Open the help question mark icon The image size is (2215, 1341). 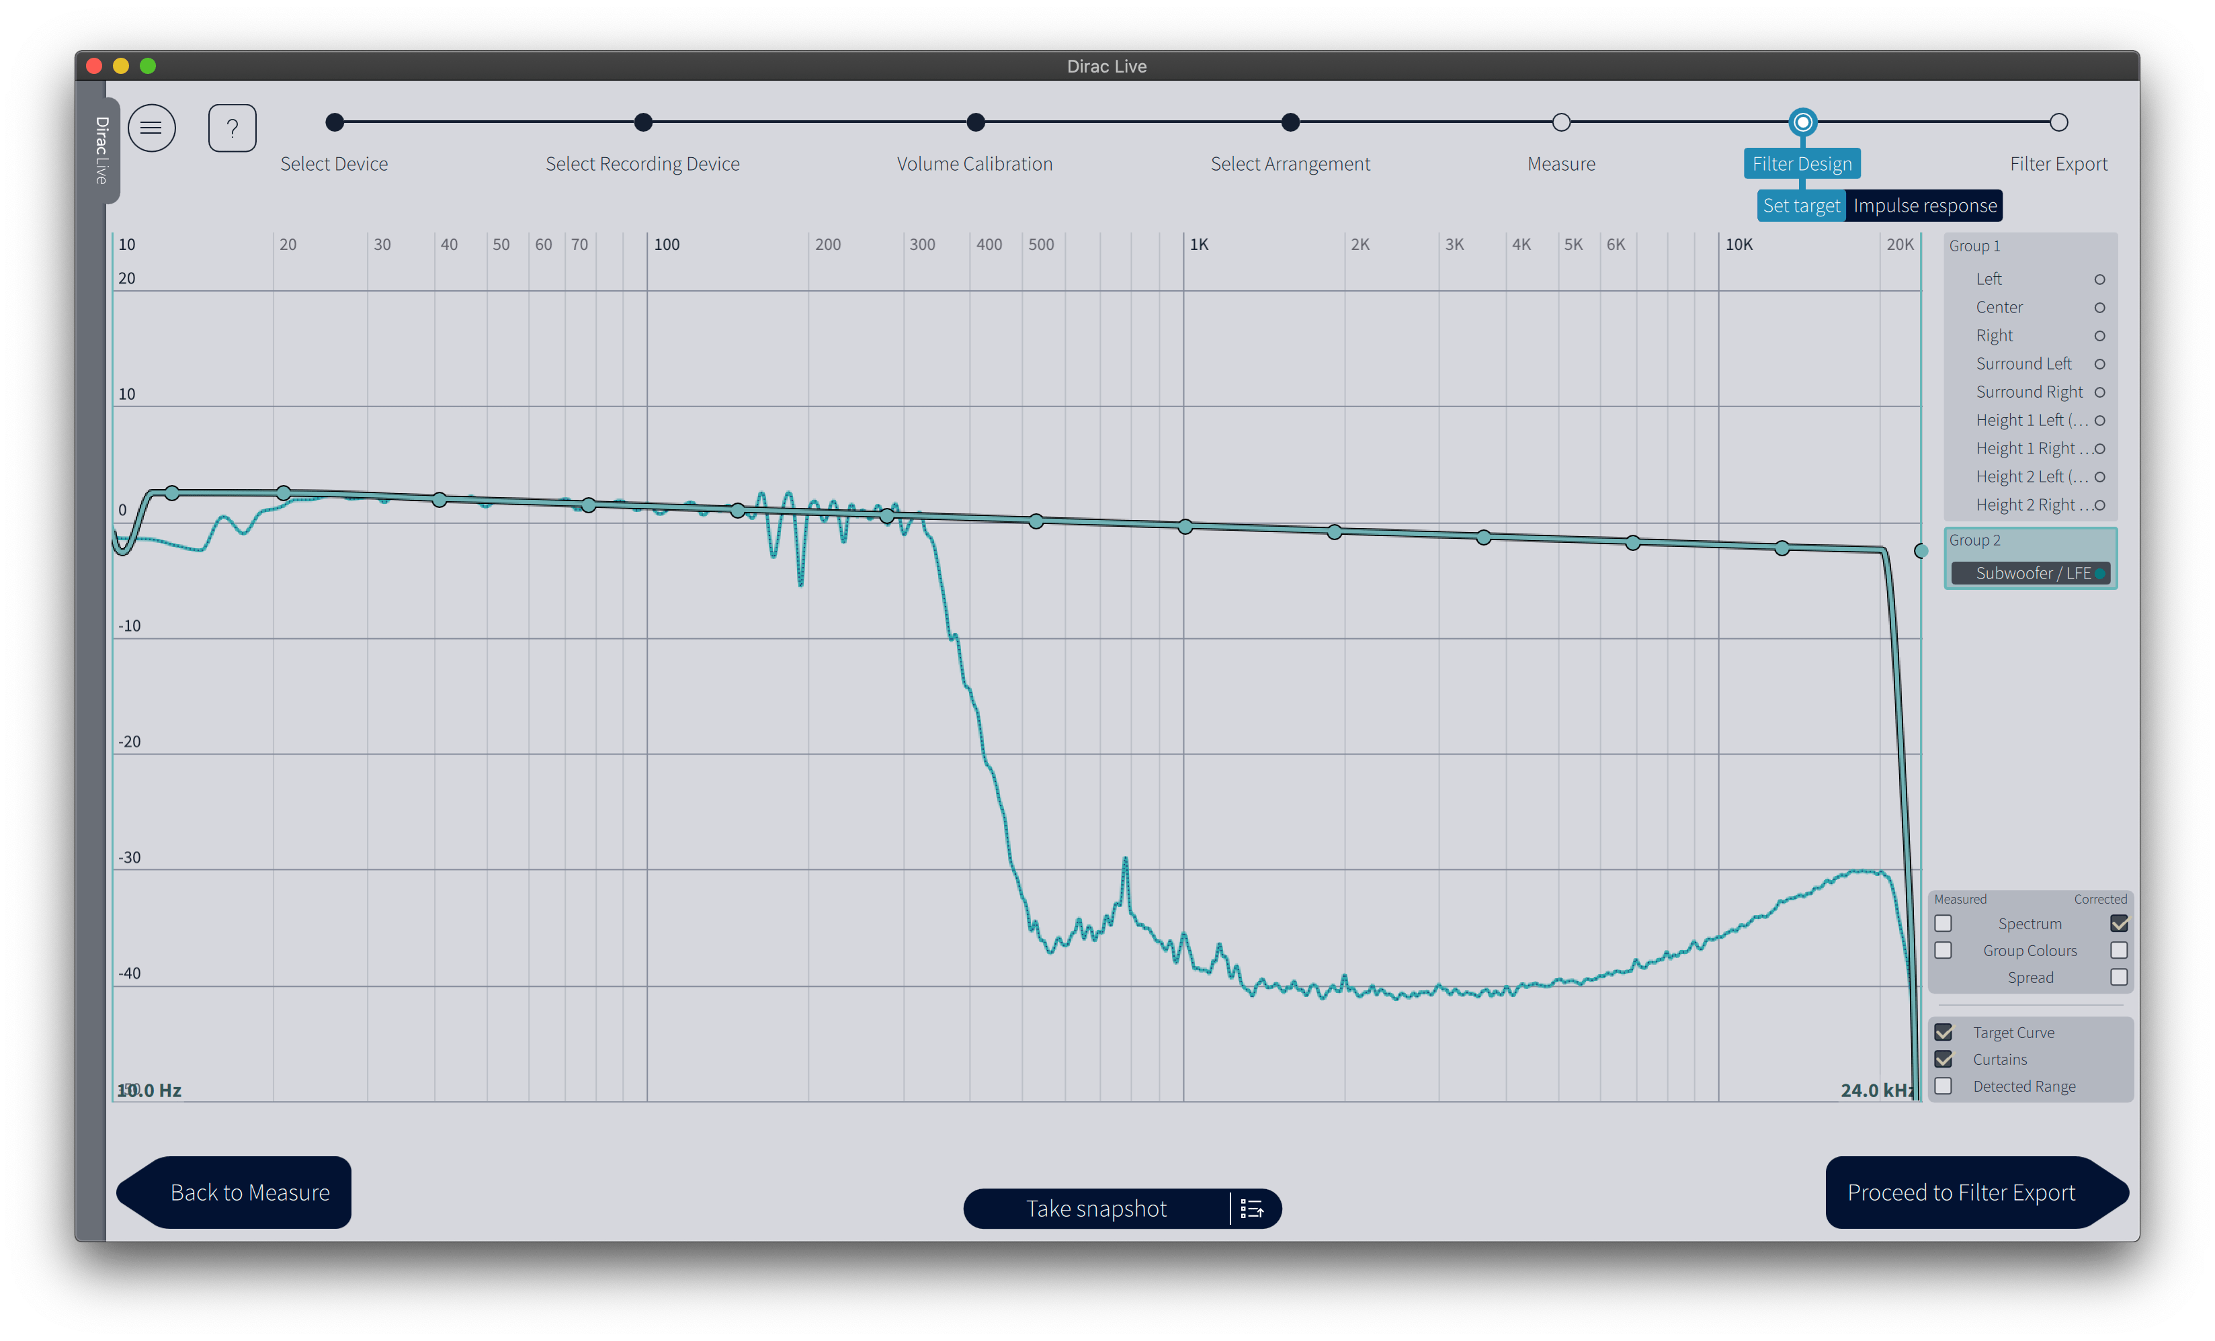pyautogui.click(x=232, y=128)
